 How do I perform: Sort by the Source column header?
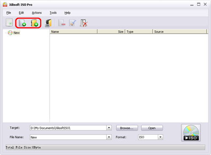[180, 32]
